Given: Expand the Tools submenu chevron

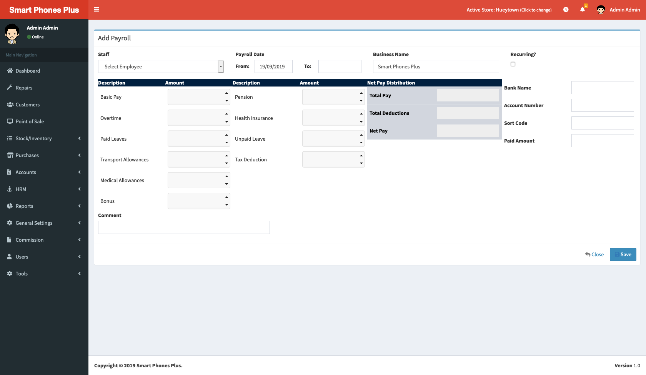Looking at the screenshot, I should coord(80,274).
